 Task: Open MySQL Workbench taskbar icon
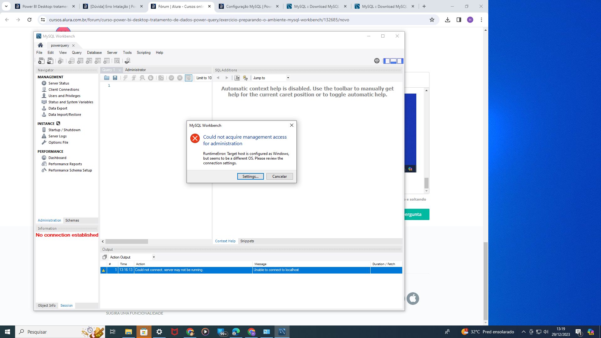[282, 332]
